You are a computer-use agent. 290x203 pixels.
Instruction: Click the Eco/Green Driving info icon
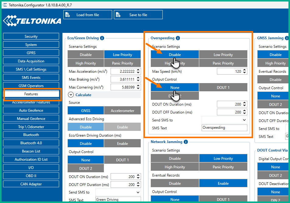102,38
